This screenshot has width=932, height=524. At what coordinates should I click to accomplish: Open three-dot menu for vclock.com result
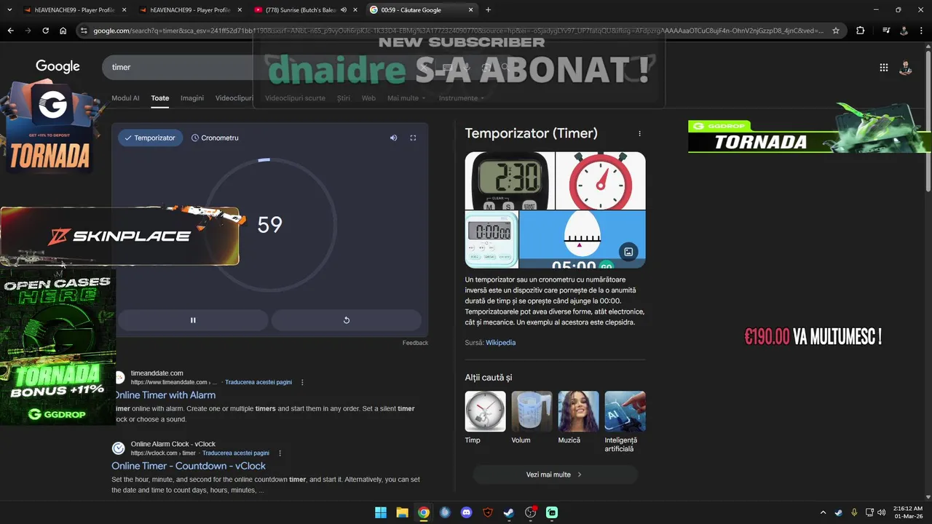[x=280, y=453]
